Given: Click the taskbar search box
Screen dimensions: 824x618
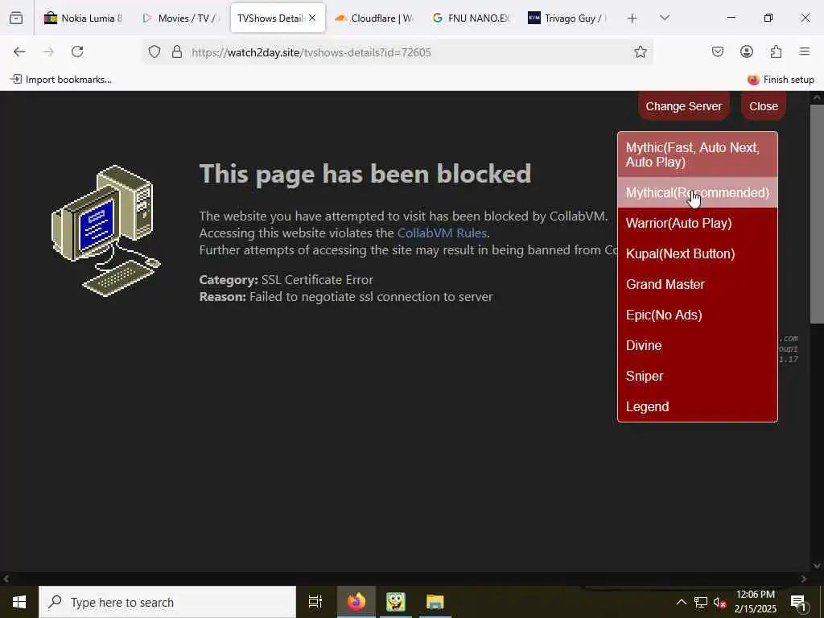Looking at the screenshot, I should (167, 602).
